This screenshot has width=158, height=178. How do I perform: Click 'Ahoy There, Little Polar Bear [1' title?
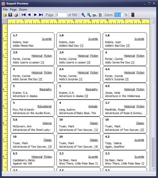coord(78,164)
